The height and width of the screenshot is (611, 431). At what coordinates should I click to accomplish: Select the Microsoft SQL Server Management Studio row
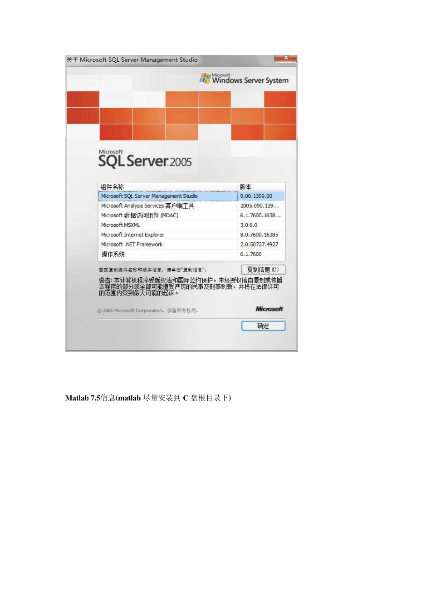tap(191, 196)
